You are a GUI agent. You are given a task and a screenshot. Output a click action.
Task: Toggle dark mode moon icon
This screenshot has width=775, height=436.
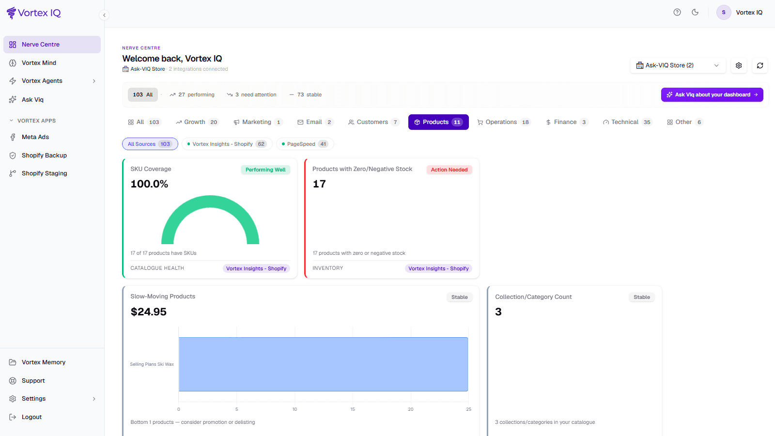pyautogui.click(x=695, y=13)
